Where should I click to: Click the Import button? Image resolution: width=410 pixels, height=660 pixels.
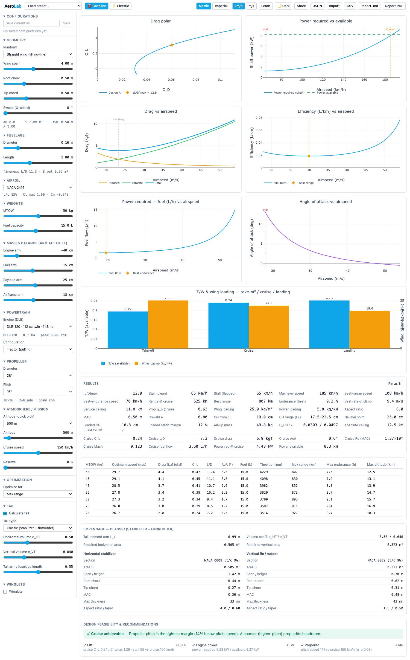[334, 6]
